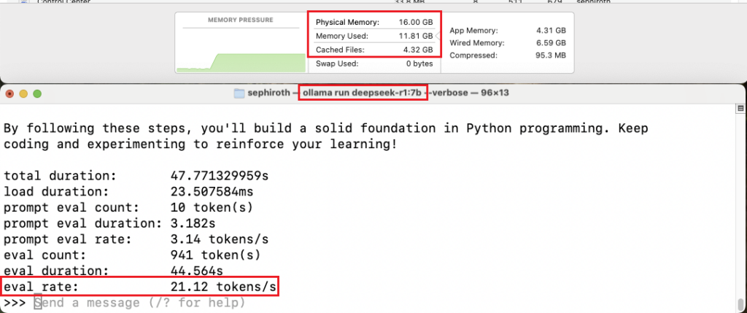Viewport: 747px width, 313px height.
Task: Click the sephiroth folder icon in Terminal title
Action: click(239, 93)
